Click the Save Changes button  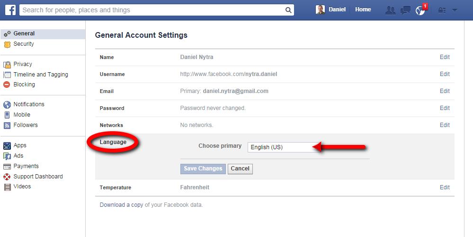pos(203,169)
